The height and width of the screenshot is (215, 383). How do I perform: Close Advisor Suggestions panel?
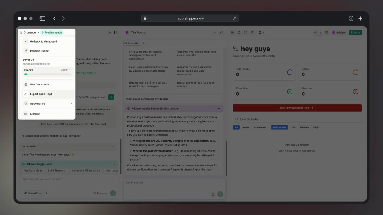[x=114, y=164]
